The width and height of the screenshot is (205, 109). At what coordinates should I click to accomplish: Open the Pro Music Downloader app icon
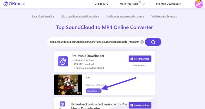(x=63, y=61)
